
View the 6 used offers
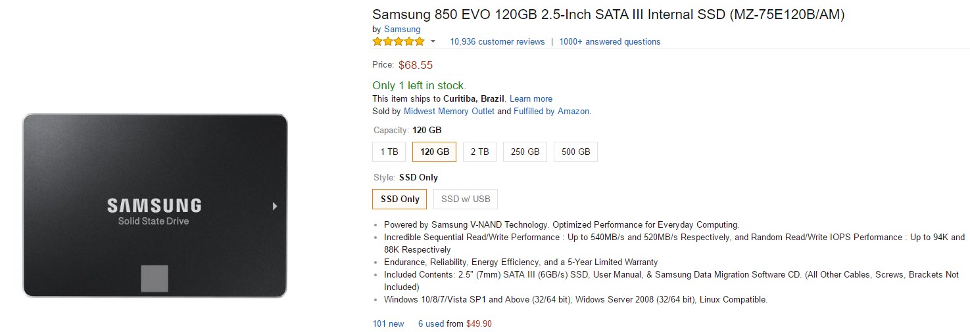coord(431,323)
